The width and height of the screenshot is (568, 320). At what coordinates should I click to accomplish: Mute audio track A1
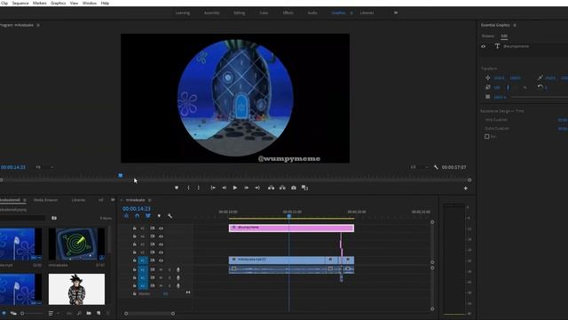pos(161,269)
